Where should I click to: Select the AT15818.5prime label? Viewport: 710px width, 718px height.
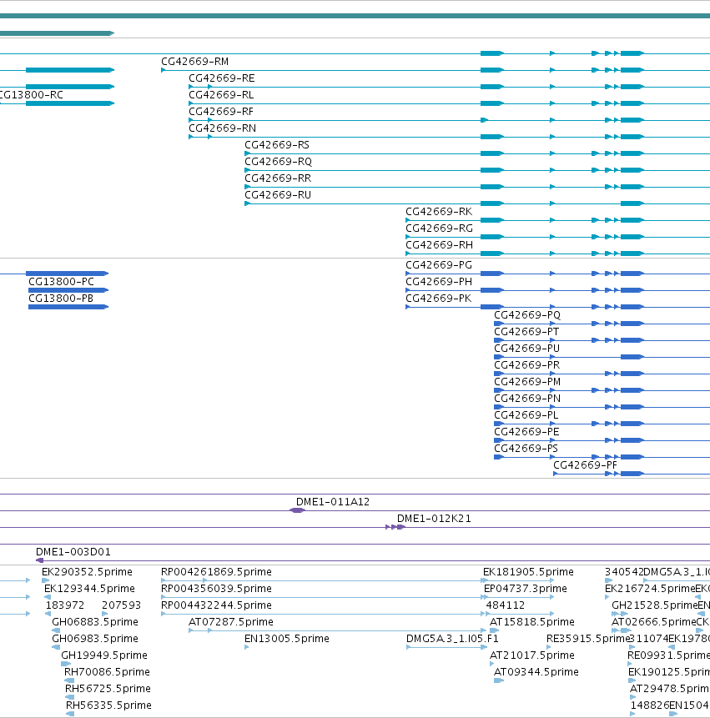point(531,622)
